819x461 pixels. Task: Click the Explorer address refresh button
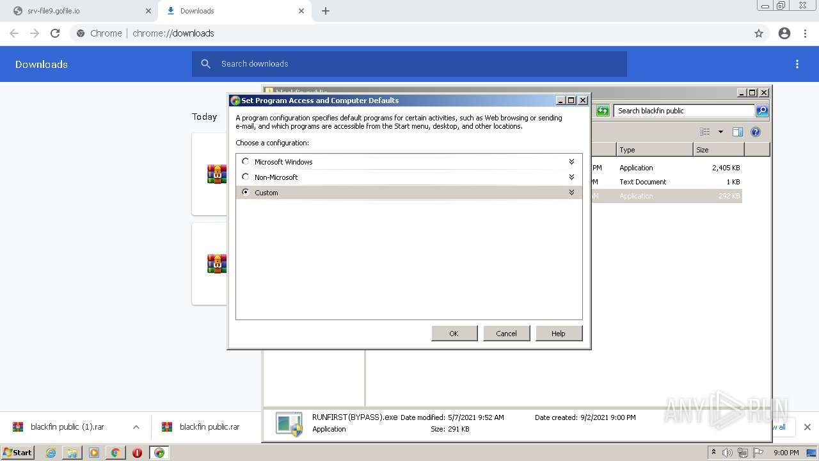(603, 111)
